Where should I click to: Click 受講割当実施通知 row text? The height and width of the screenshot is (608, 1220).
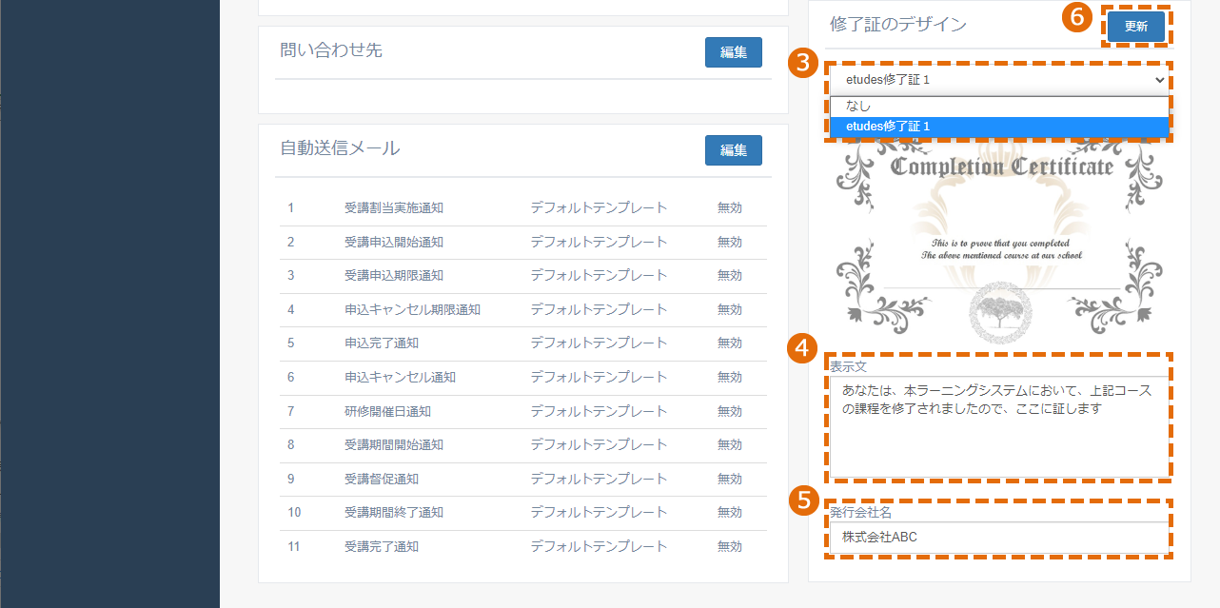pyautogui.click(x=394, y=208)
